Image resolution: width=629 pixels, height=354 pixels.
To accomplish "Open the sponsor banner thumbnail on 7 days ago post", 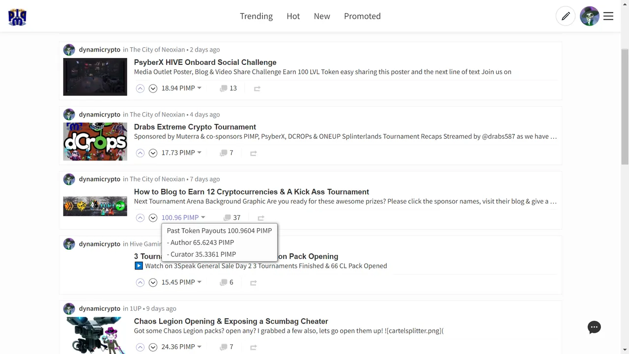I will click(95, 206).
